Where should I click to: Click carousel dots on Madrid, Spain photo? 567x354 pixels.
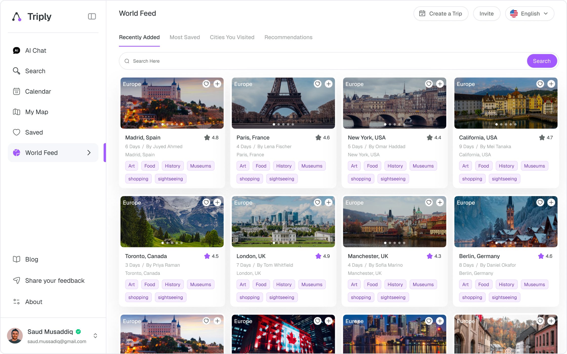(172, 124)
